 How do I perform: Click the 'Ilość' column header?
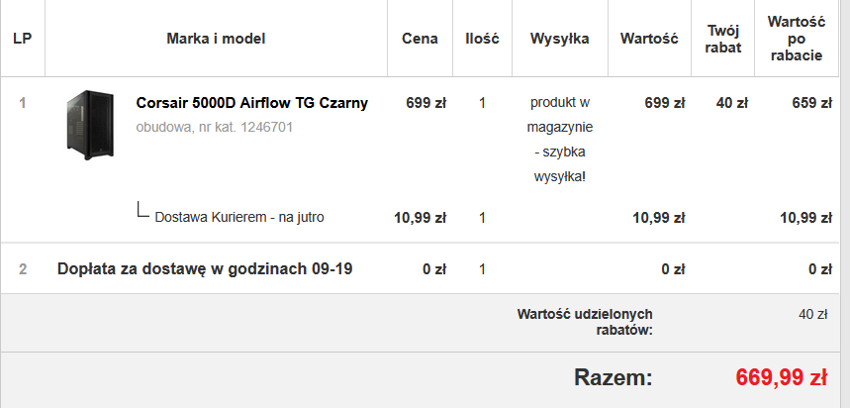pyautogui.click(x=482, y=39)
